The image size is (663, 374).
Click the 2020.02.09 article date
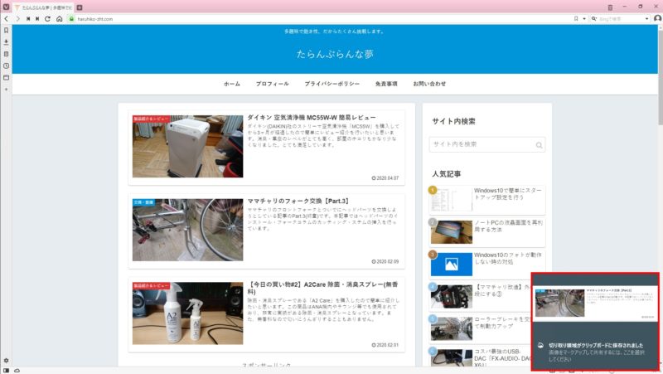pyautogui.click(x=385, y=261)
